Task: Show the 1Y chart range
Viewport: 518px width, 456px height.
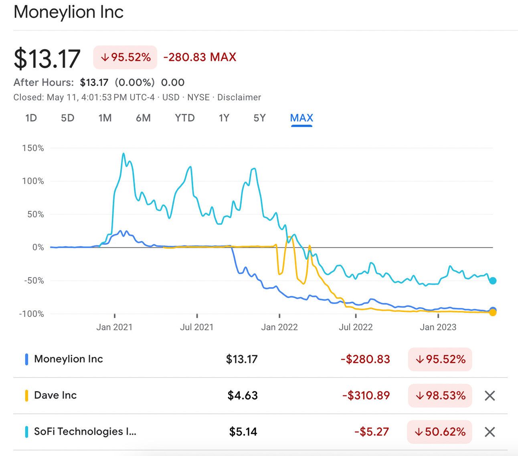Action: [224, 118]
